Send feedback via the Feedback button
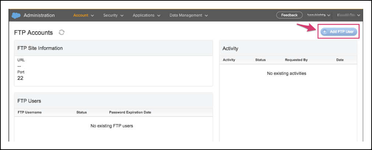The image size is (372, 150). coord(289,15)
